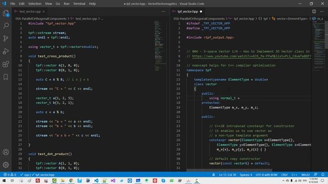328x184 pixels.
Task: Open Skype from the taskbar
Action: pyautogui.click(x=163, y=180)
